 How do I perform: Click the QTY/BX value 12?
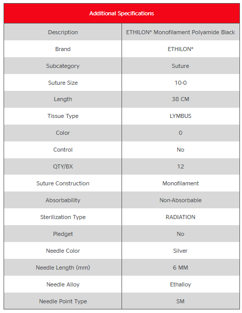coord(180,166)
